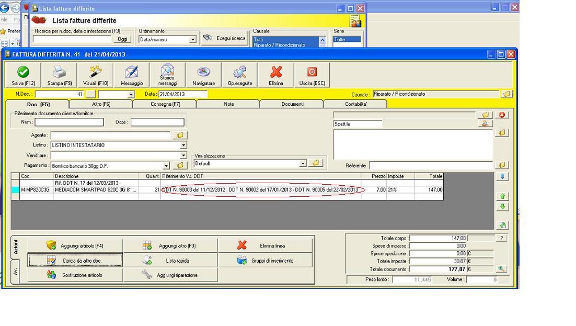576x326 pixels.
Task: Click magnifier icon next to Totale documento
Action: tap(501, 269)
